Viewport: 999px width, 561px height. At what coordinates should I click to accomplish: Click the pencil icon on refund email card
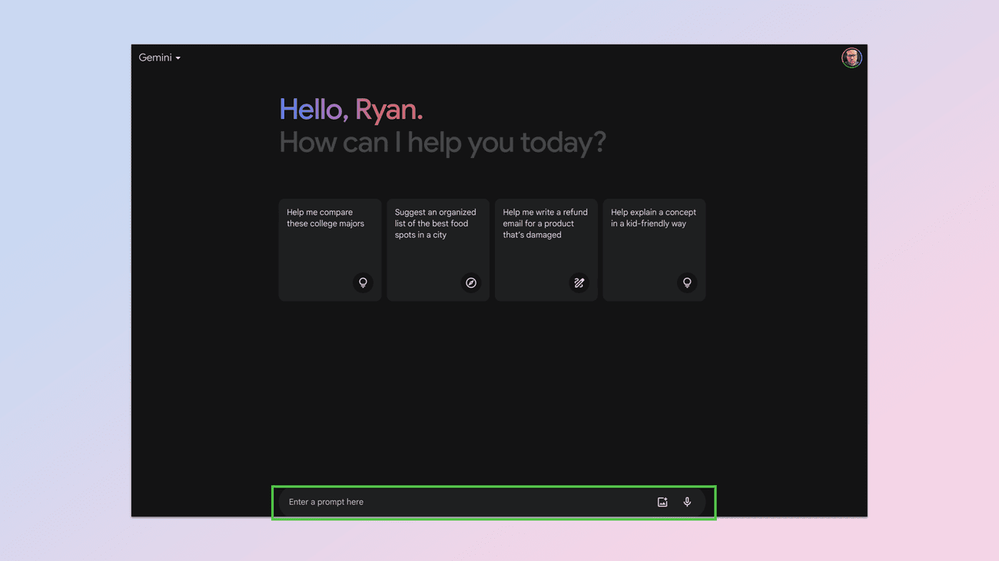pyautogui.click(x=579, y=282)
